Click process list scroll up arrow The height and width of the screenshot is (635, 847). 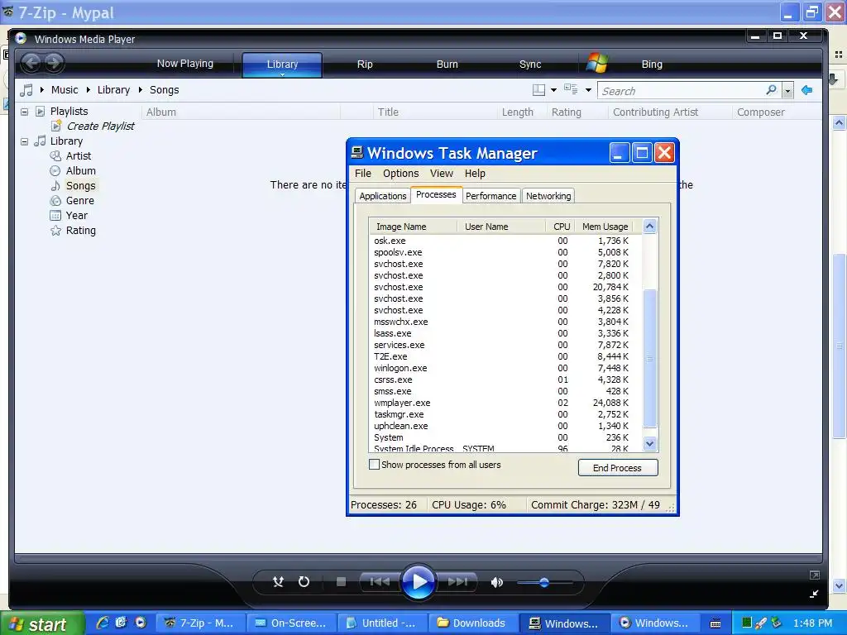pos(650,227)
